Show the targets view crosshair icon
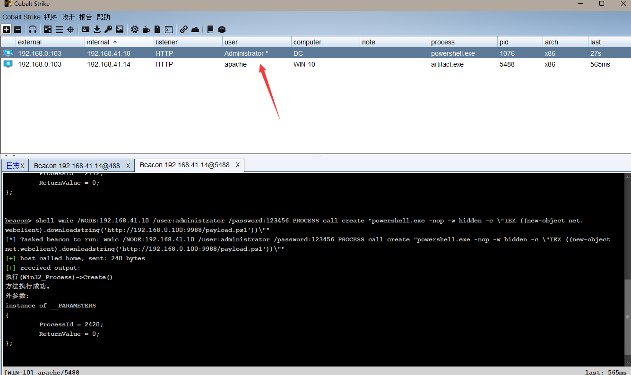The image size is (631, 375). click(x=70, y=29)
